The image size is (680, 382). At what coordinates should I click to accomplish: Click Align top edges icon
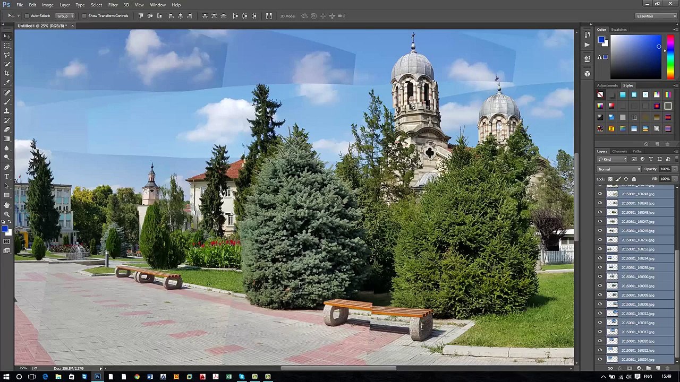pyautogui.click(x=141, y=16)
